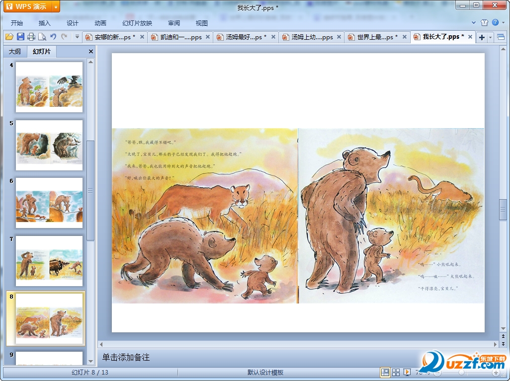510x381 pixels.
Task: Close the 凯迪和一....pps document tab
Action: [x=208, y=37]
